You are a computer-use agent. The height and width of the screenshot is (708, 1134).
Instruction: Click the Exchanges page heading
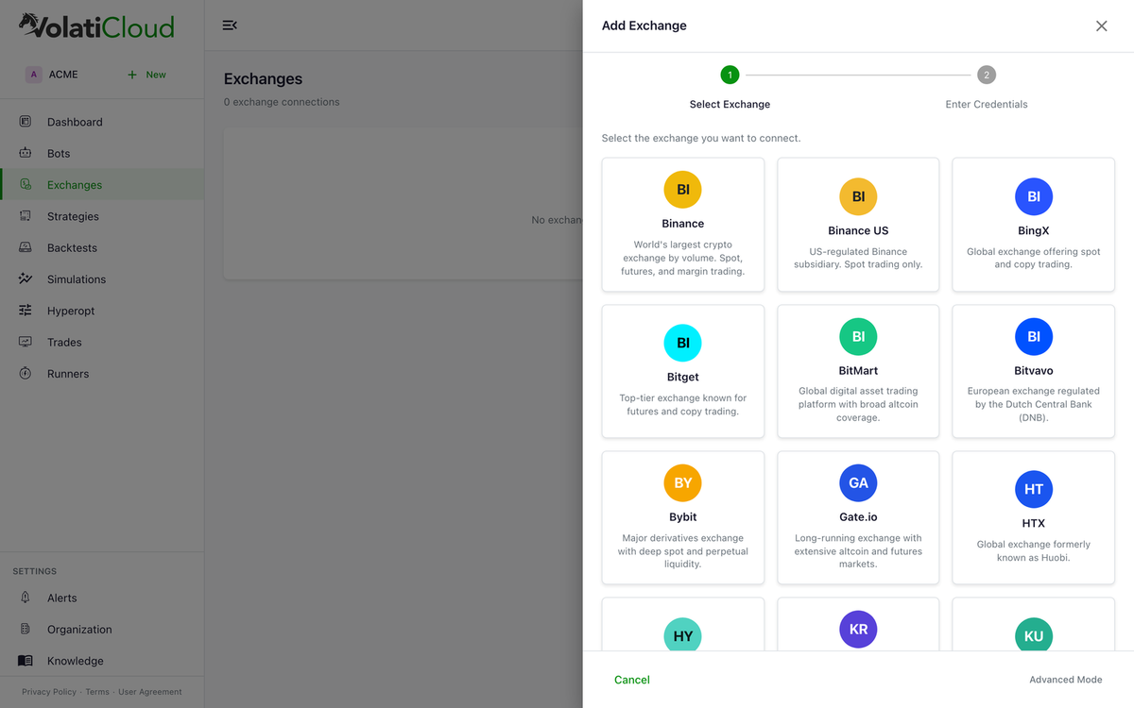point(263,79)
